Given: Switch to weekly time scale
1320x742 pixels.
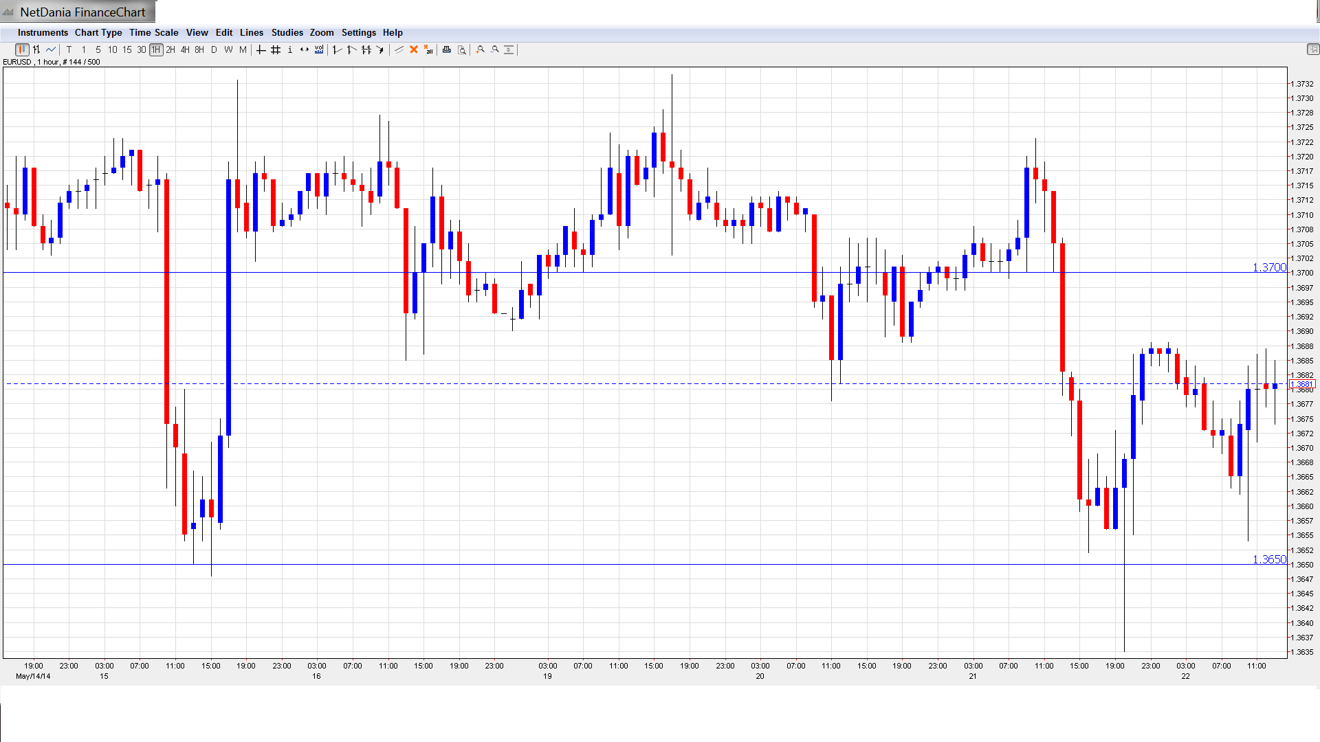Looking at the screenshot, I should tap(228, 49).
